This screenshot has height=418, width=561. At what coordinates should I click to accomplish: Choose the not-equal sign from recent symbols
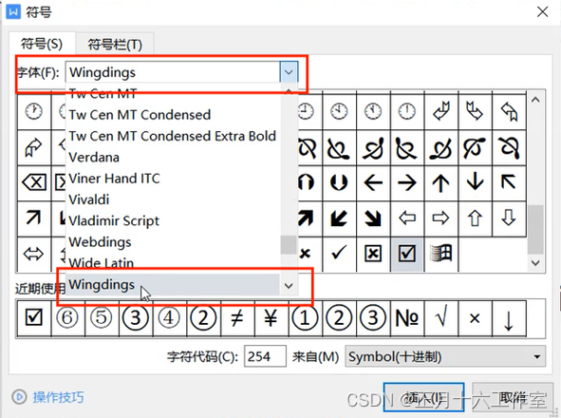coord(237,318)
